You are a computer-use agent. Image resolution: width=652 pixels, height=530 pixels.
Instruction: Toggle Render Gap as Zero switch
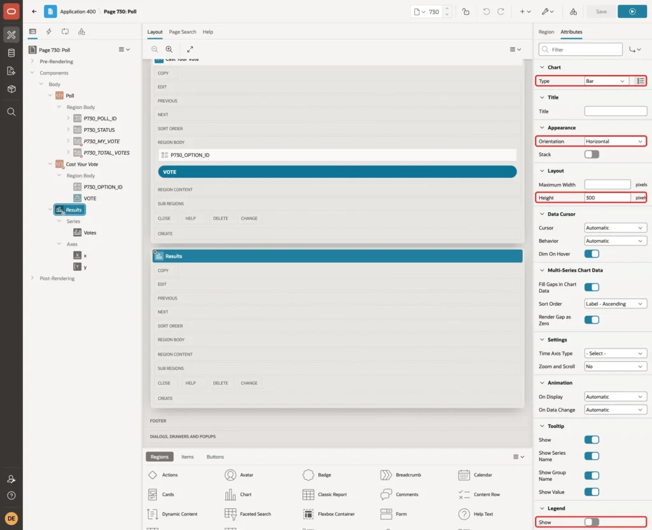tap(592, 320)
